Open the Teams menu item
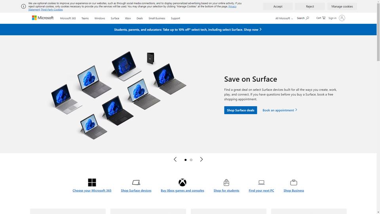Image resolution: width=380 pixels, height=214 pixels. tap(85, 19)
